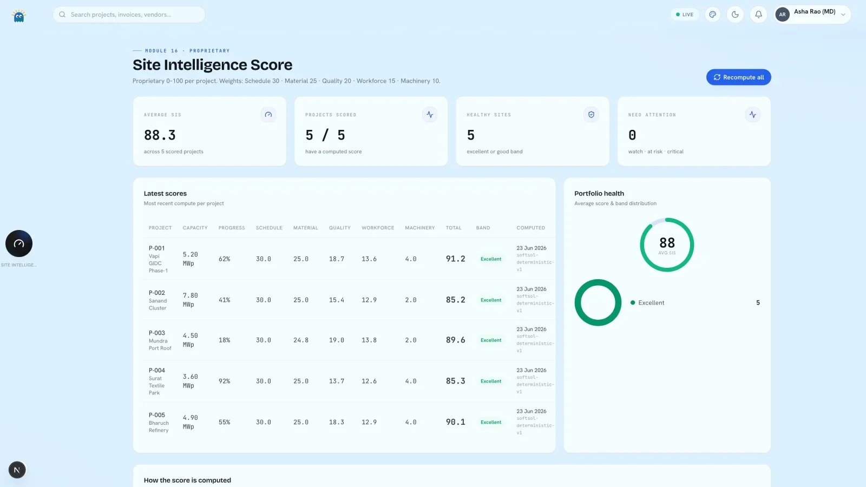The width and height of the screenshot is (866, 487).
Task: Click the MACHINERY column header
Action: [419, 228]
